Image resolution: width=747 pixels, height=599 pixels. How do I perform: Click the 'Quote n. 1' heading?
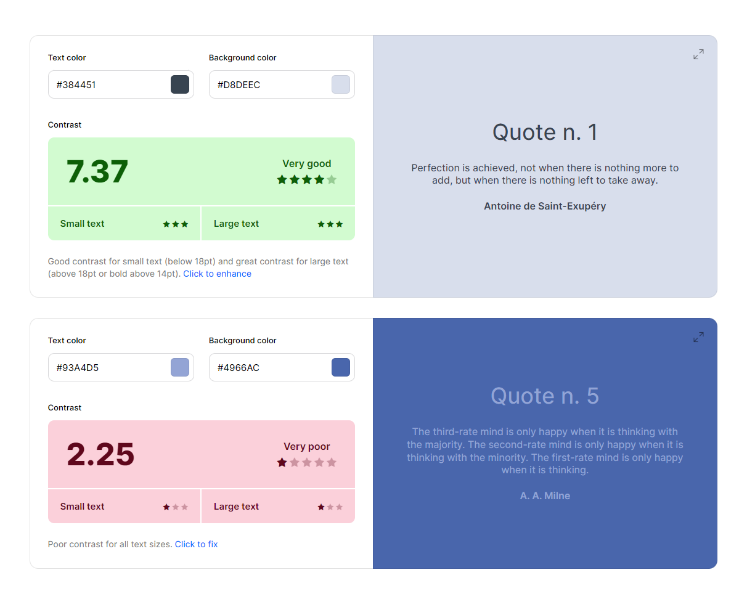coord(545,132)
